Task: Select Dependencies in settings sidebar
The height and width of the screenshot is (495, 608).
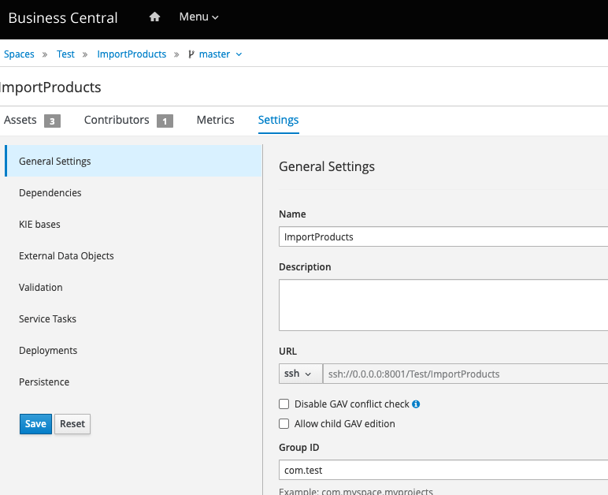Action: coord(50,193)
